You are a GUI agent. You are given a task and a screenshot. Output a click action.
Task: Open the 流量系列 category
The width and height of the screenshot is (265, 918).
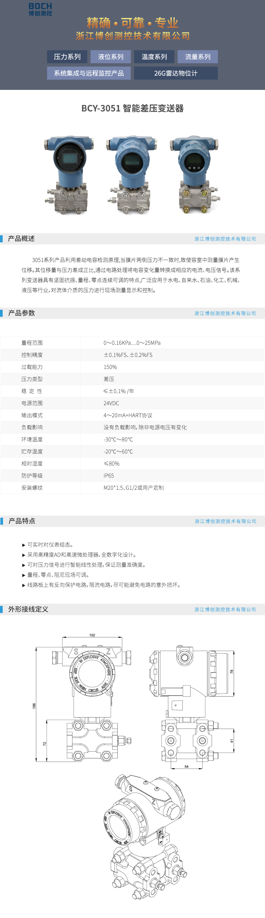[x=198, y=57]
